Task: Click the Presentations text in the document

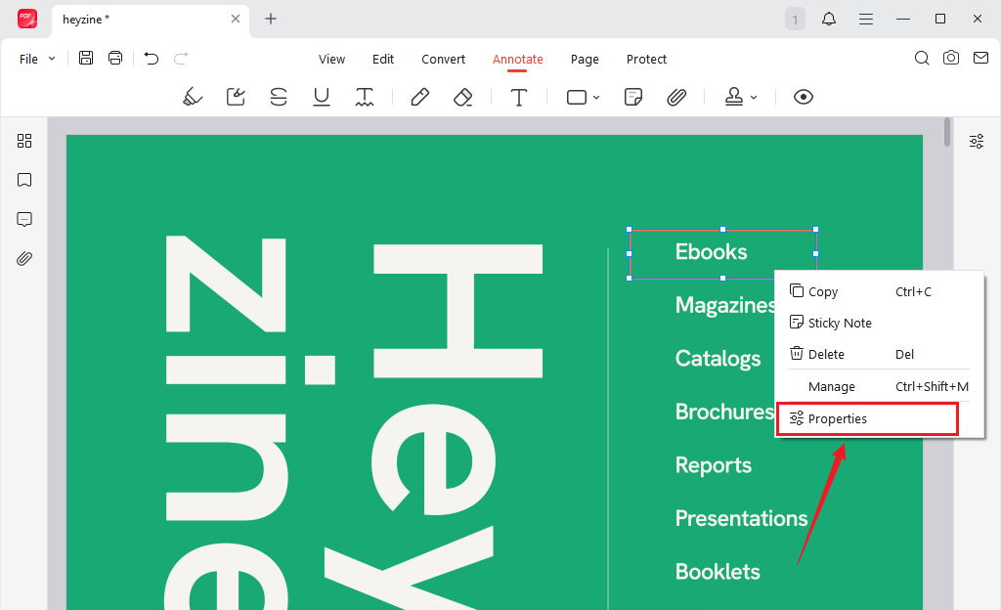Action: pos(742,518)
